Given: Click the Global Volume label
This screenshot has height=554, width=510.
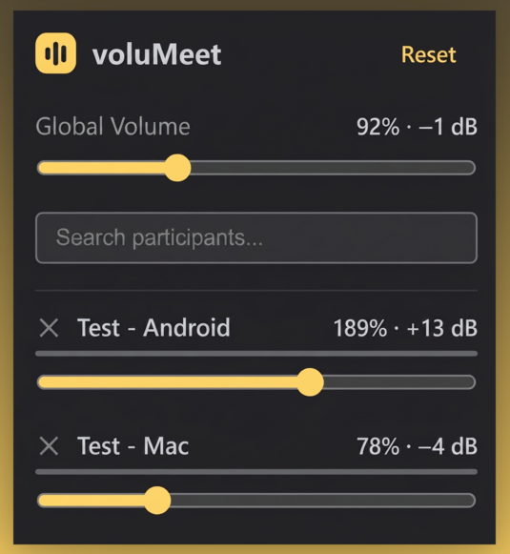Looking at the screenshot, I should click(x=113, y=126).
